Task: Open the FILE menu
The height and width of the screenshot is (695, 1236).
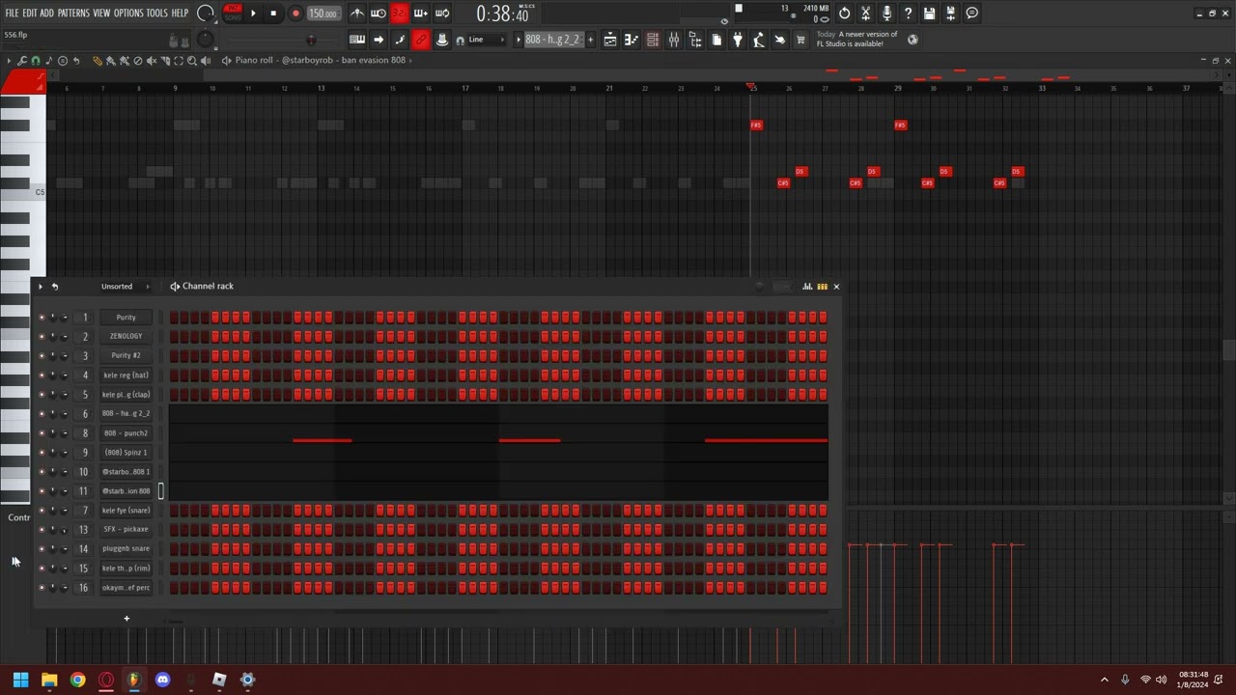Action: 12,14
